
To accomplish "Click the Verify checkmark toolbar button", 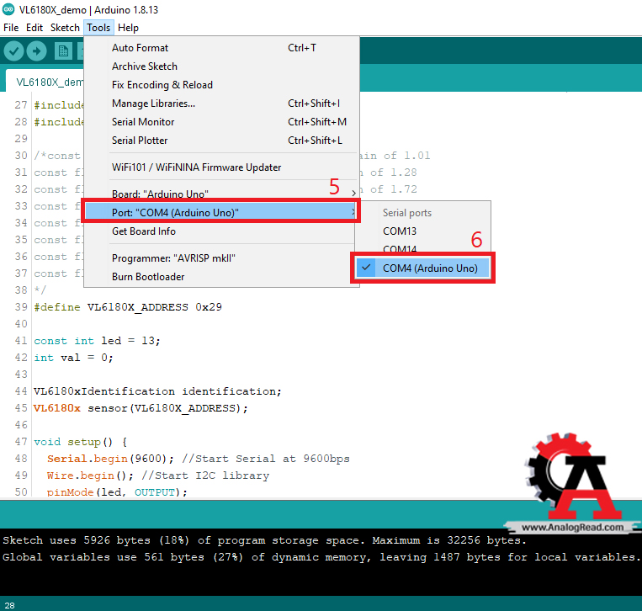I will pos(13,51).
